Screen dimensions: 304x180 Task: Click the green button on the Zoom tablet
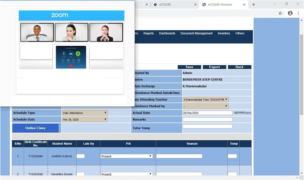78,54
